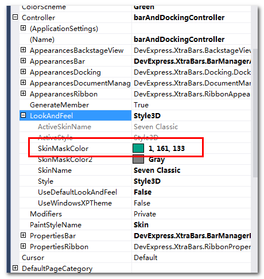The image size is (264, 279).
Task: Expand the AppearancesRibbon property
Action: (x=23, y=94)
